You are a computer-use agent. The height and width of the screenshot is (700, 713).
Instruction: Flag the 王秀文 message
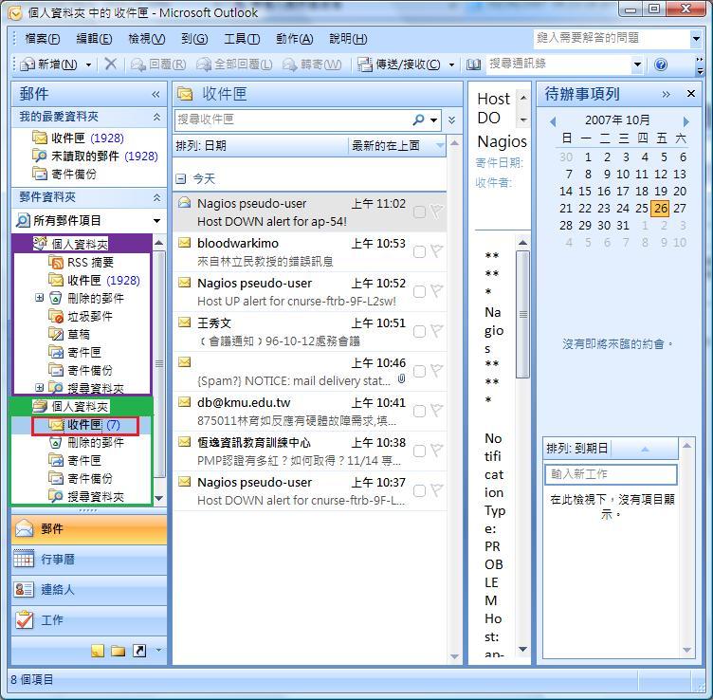point(436,331)
